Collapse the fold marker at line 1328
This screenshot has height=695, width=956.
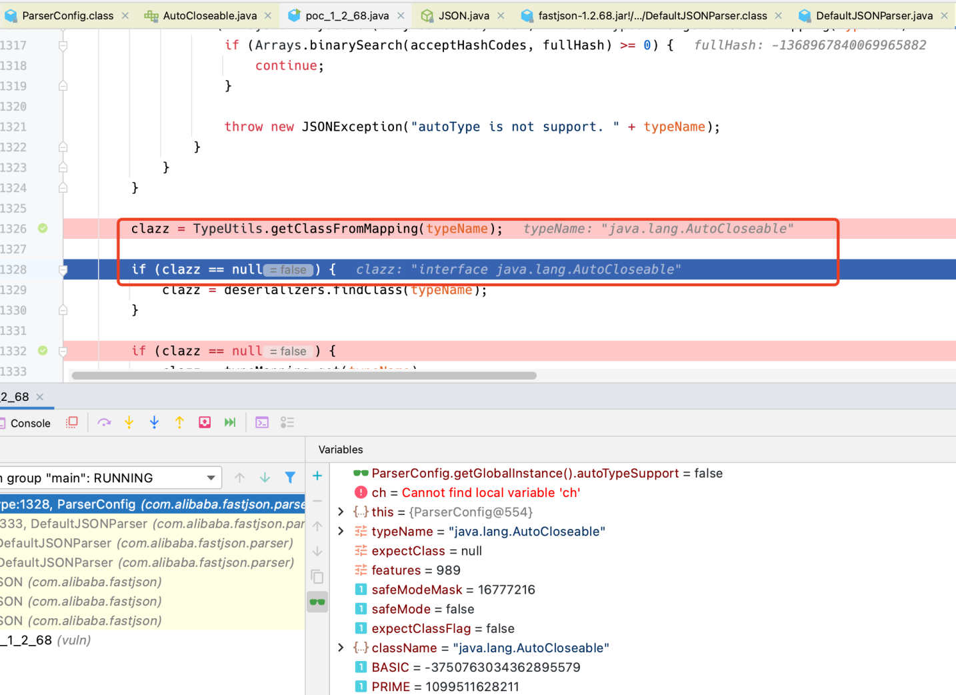[x=63, y=269]
